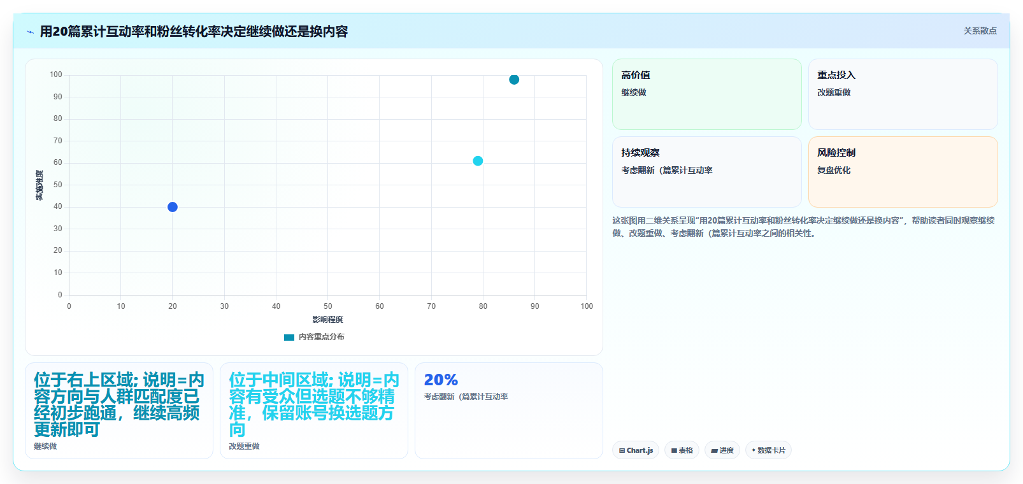Select the cyan scatter point near 60
The height and width of the screenshot is (484, 1023).
[478, 161]
